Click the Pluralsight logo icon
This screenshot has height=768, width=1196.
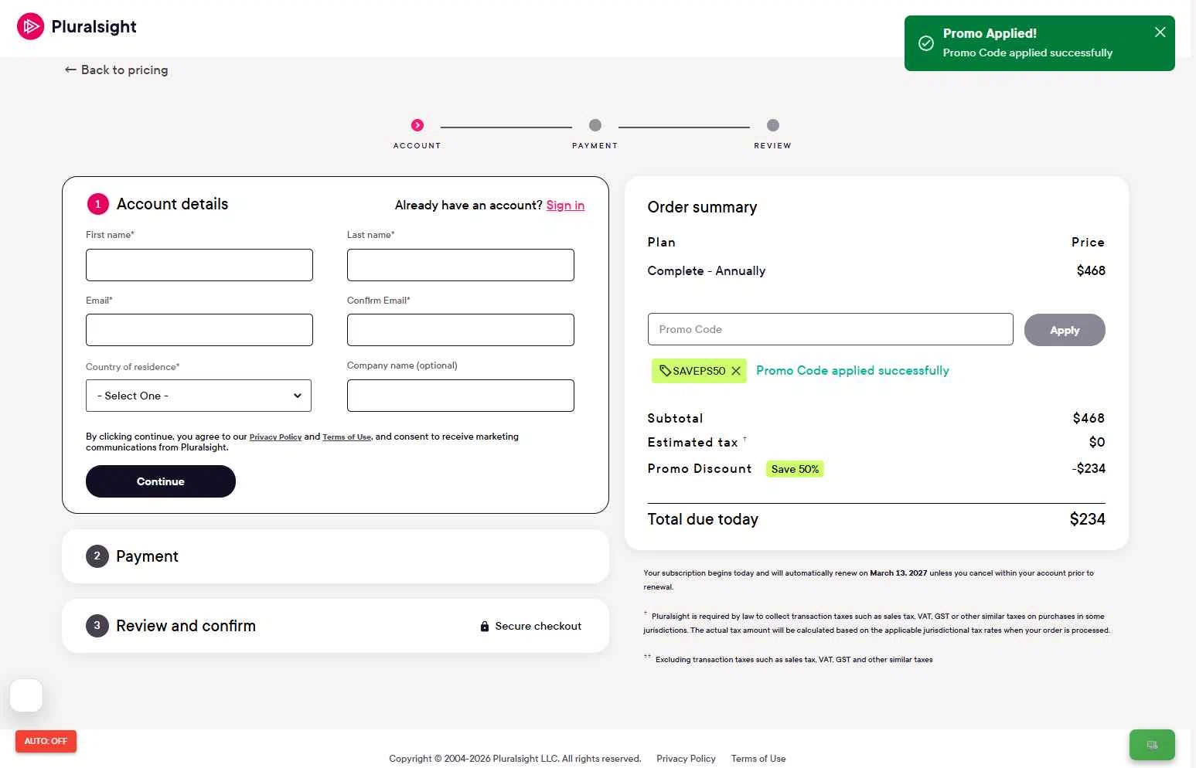pyautogui.click(x=30, y=26)
